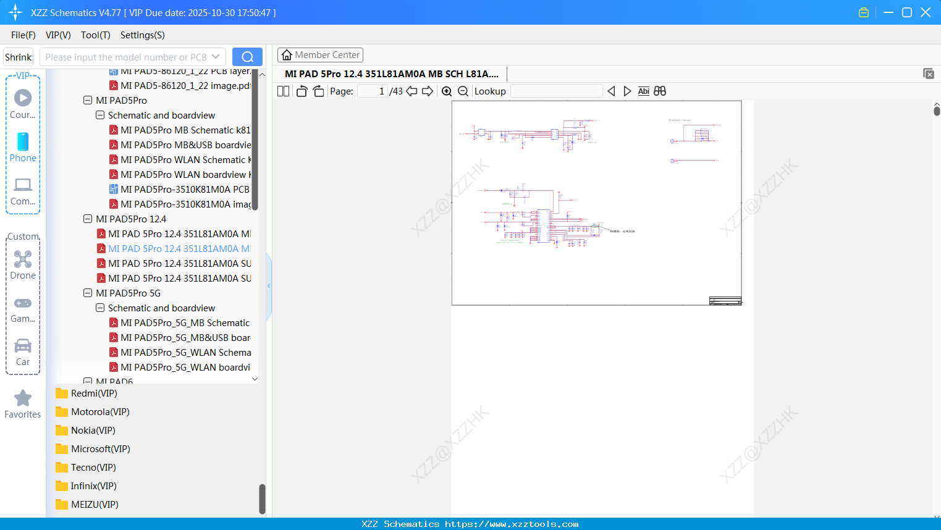The image size is (941, 530).
Task: Open MI PAD5Pro WLAN Schematic file
Action: [x=180, y=159]
